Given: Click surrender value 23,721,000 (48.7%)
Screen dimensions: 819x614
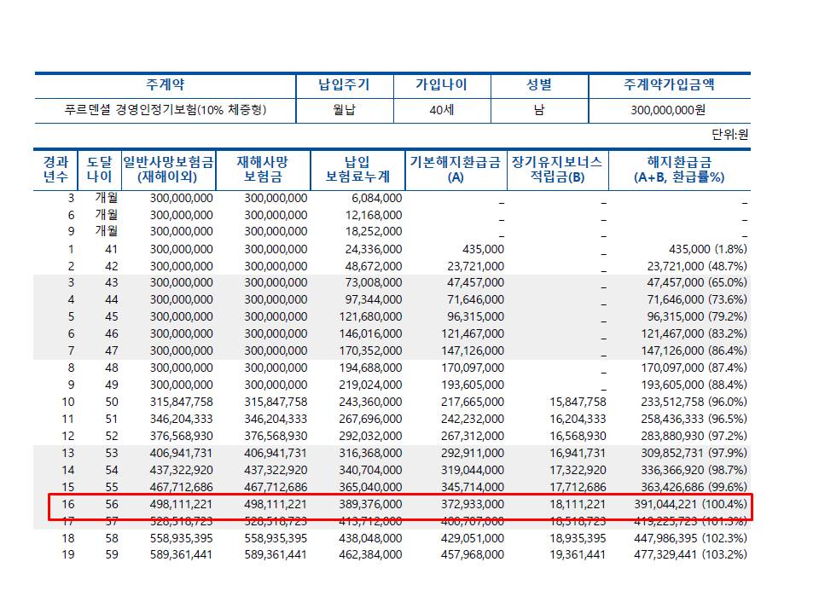Looking at the screenshot, I should 697,266.
